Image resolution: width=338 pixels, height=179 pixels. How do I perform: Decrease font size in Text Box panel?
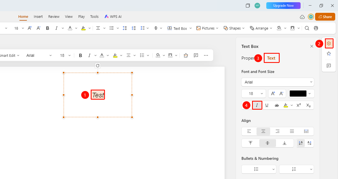[281, 94]
